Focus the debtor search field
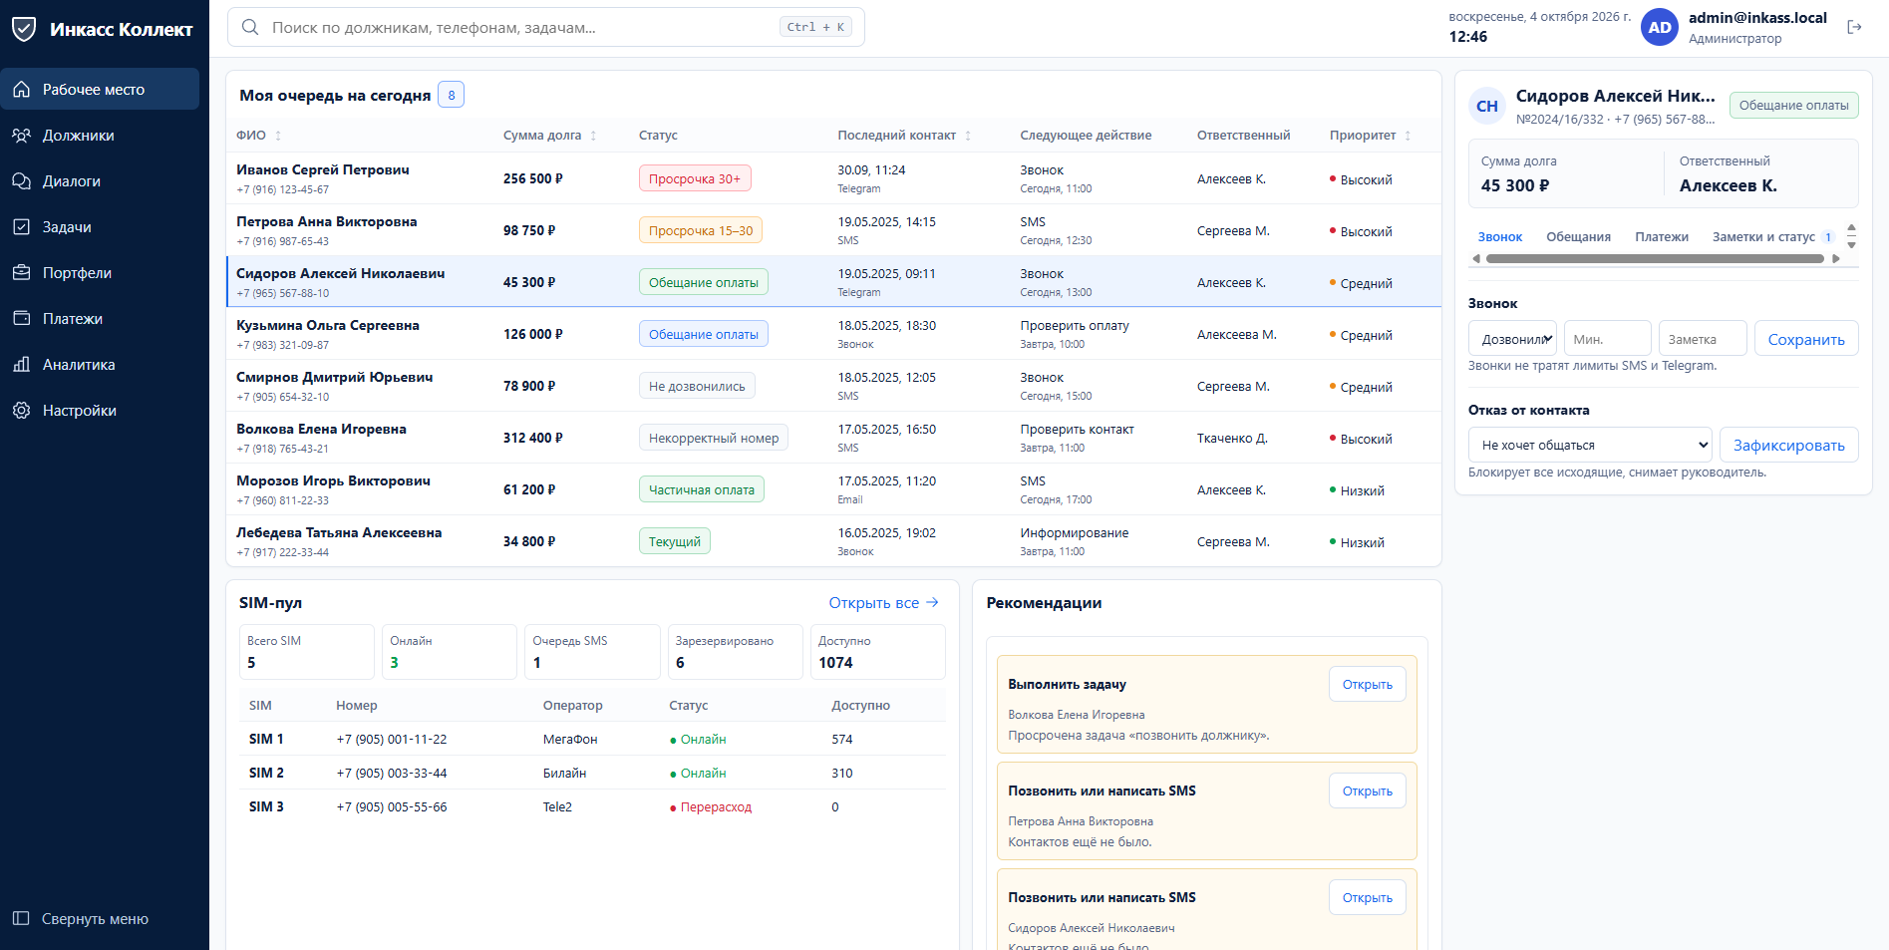The image size is (1889, 950). pyautogui.click(x=545, y=27)
